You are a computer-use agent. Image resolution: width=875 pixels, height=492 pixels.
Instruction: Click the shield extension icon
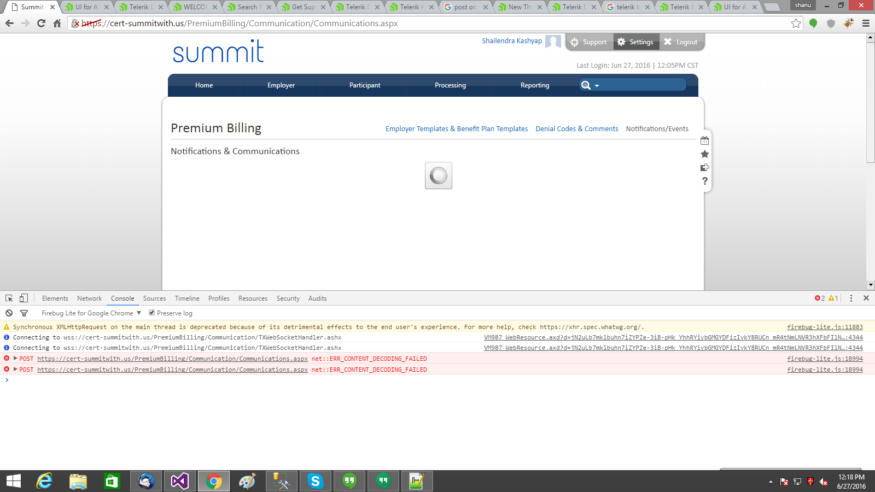tap(831, 24)
